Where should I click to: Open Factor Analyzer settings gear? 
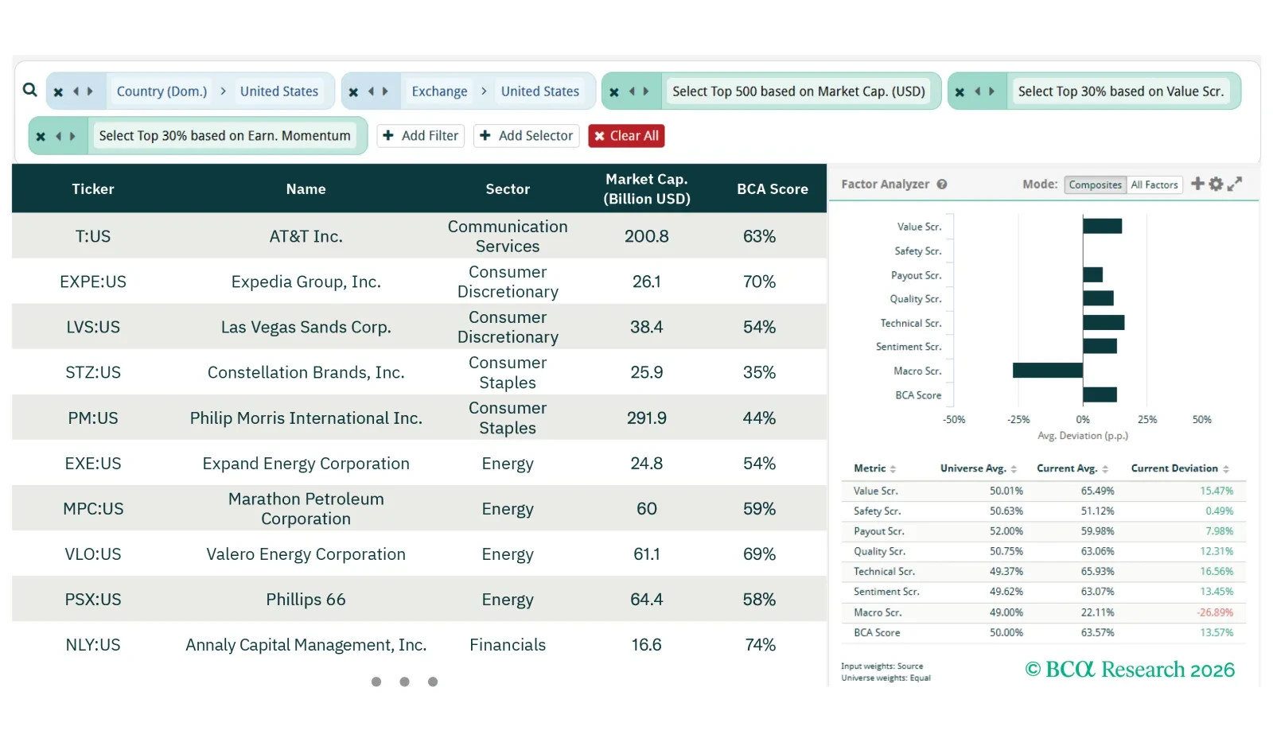[1216, 184]
